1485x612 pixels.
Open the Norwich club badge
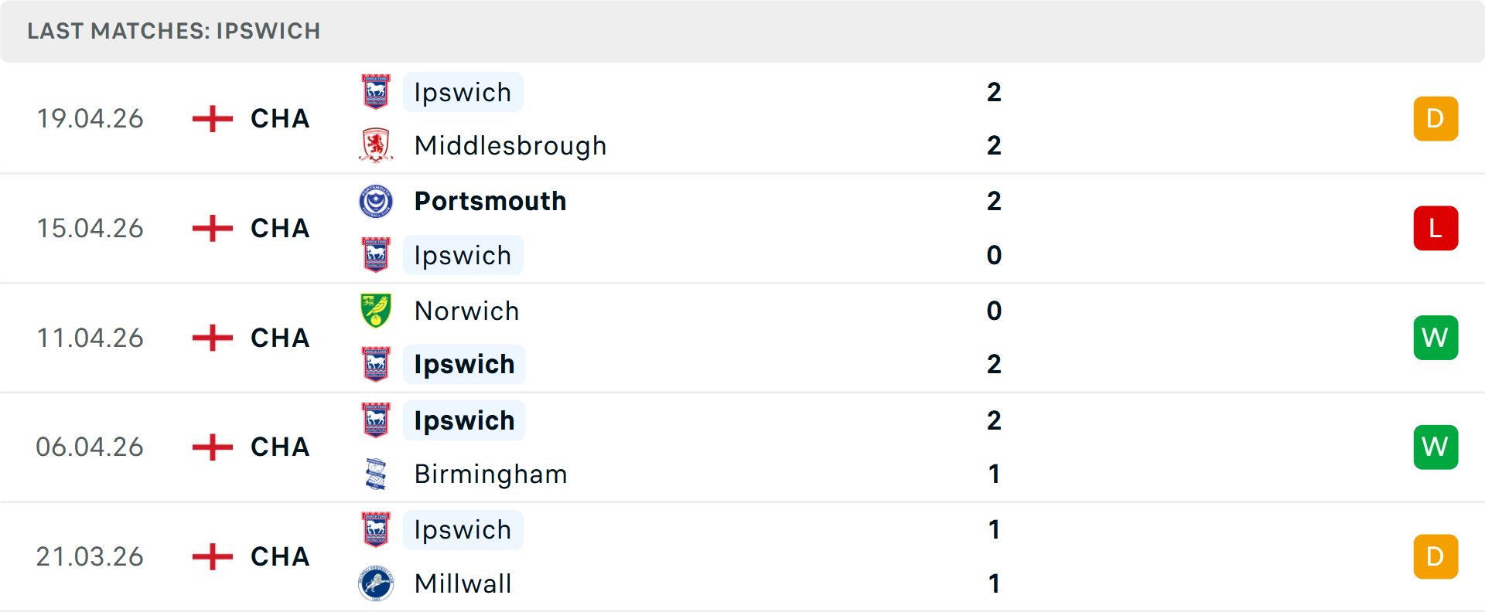click(377, 311)
